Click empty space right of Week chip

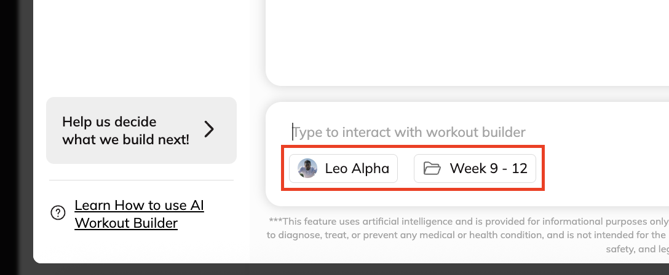tap(603, 168)
